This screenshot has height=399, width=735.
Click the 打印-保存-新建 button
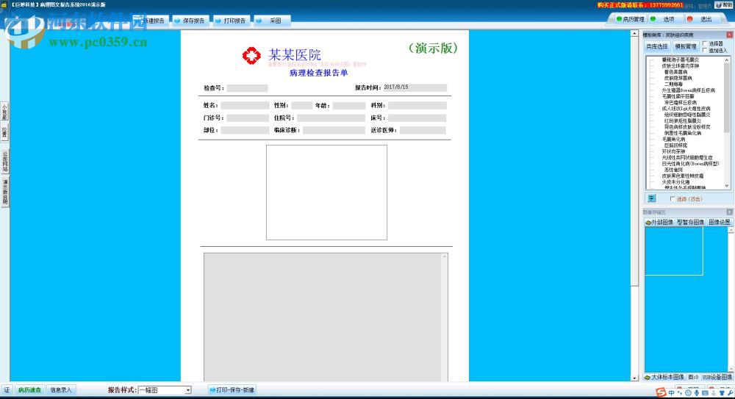[232, 390]
